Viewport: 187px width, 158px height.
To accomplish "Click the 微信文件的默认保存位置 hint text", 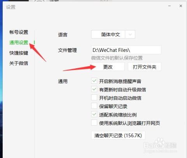I will click(x=117, y=58).
